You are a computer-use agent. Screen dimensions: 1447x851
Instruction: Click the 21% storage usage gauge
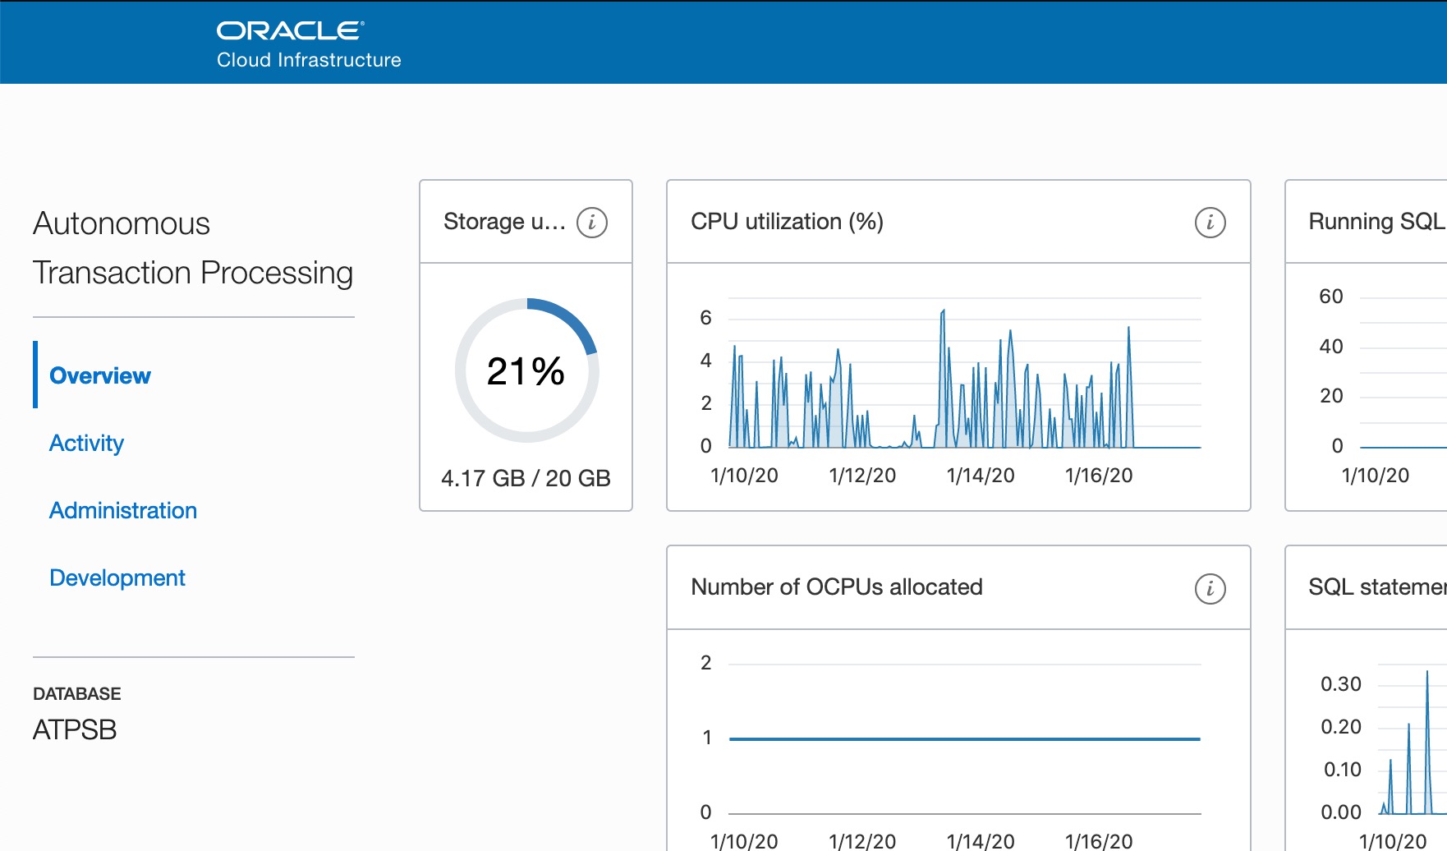tap(526, 370)
